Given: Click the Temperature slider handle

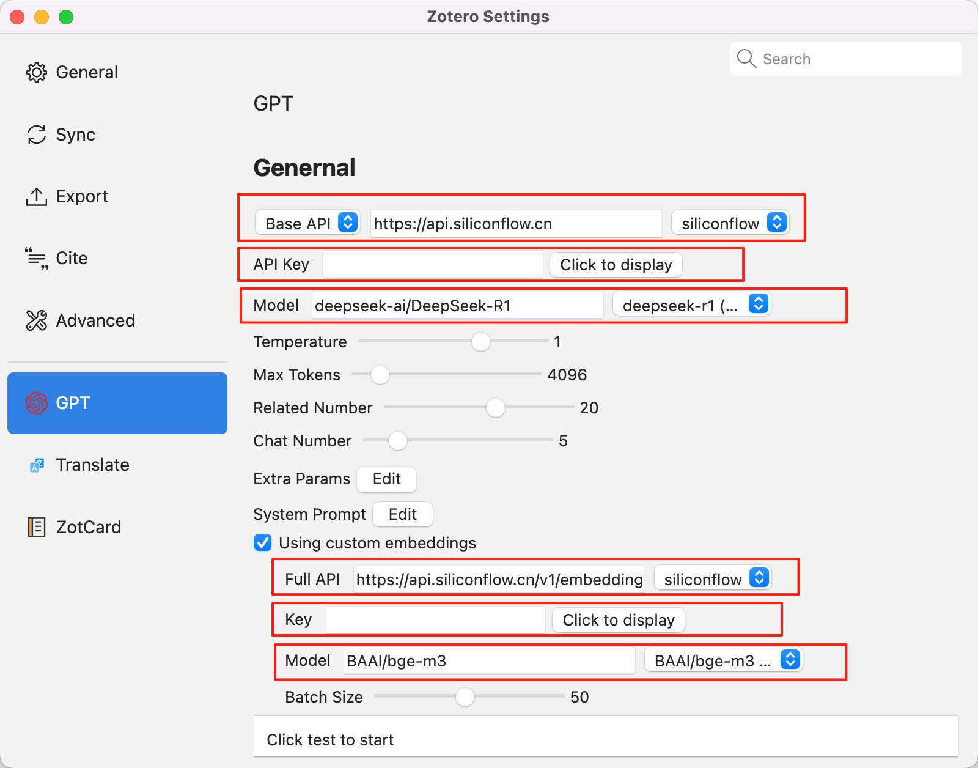Looking at the screenshot, I should [481, 342].
